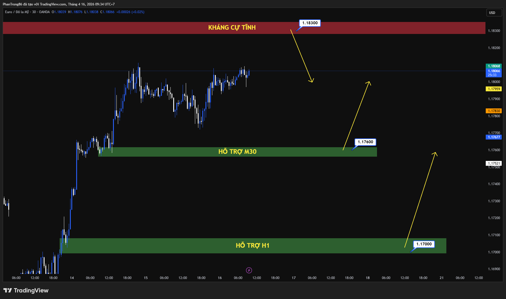The height and width of the screenshot is (299, 506).
Task: Click 1.17300 on the price scale
Action: click(x=494, y=201)
